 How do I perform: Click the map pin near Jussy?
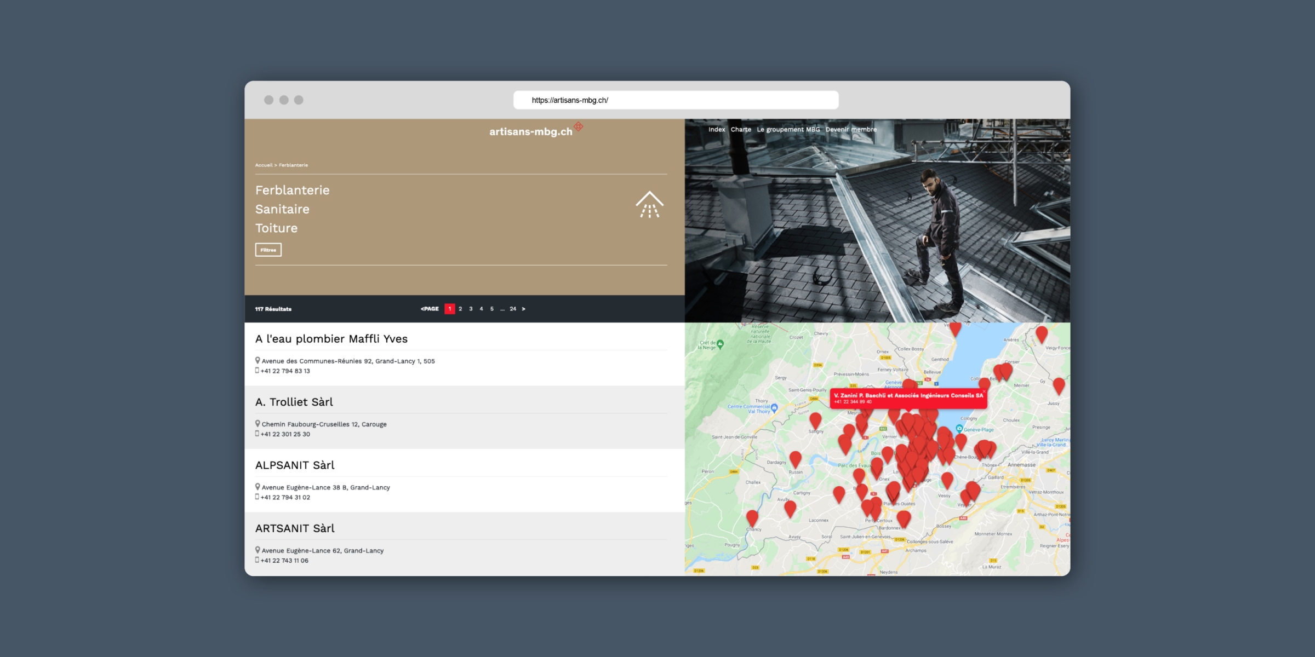click(1059, 385)
